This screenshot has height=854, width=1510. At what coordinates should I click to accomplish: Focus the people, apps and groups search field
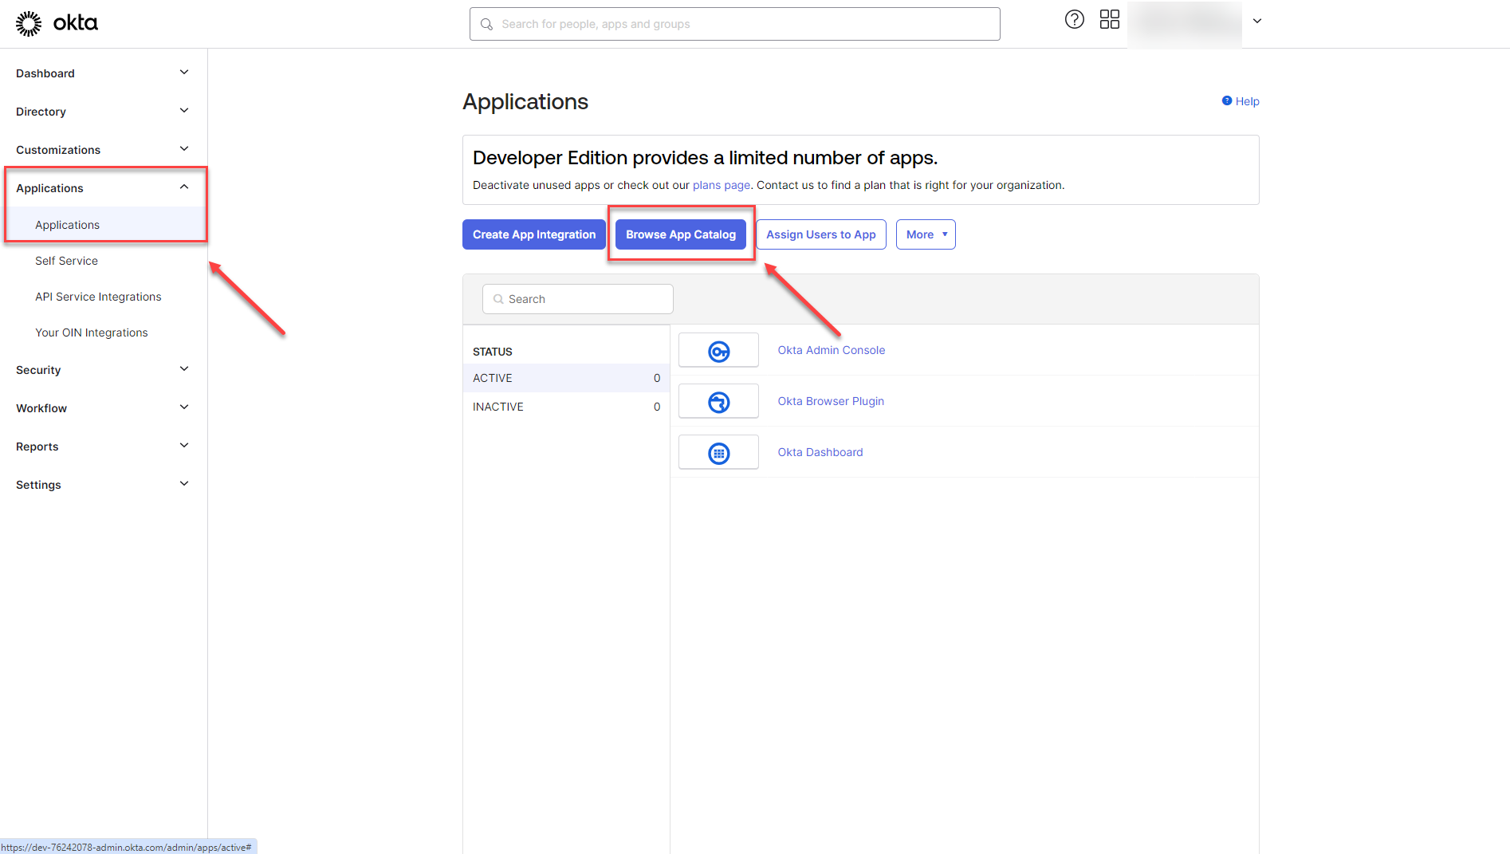click(735, 24)
